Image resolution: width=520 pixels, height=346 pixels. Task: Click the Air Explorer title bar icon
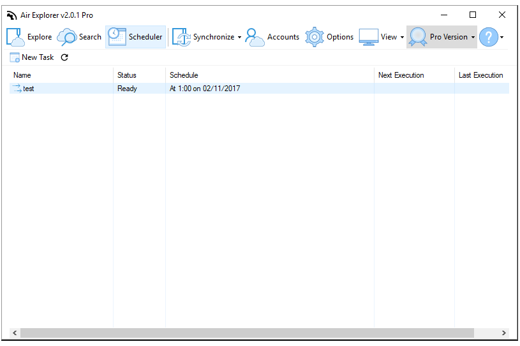pyautogui.click(x=11, y=15)
